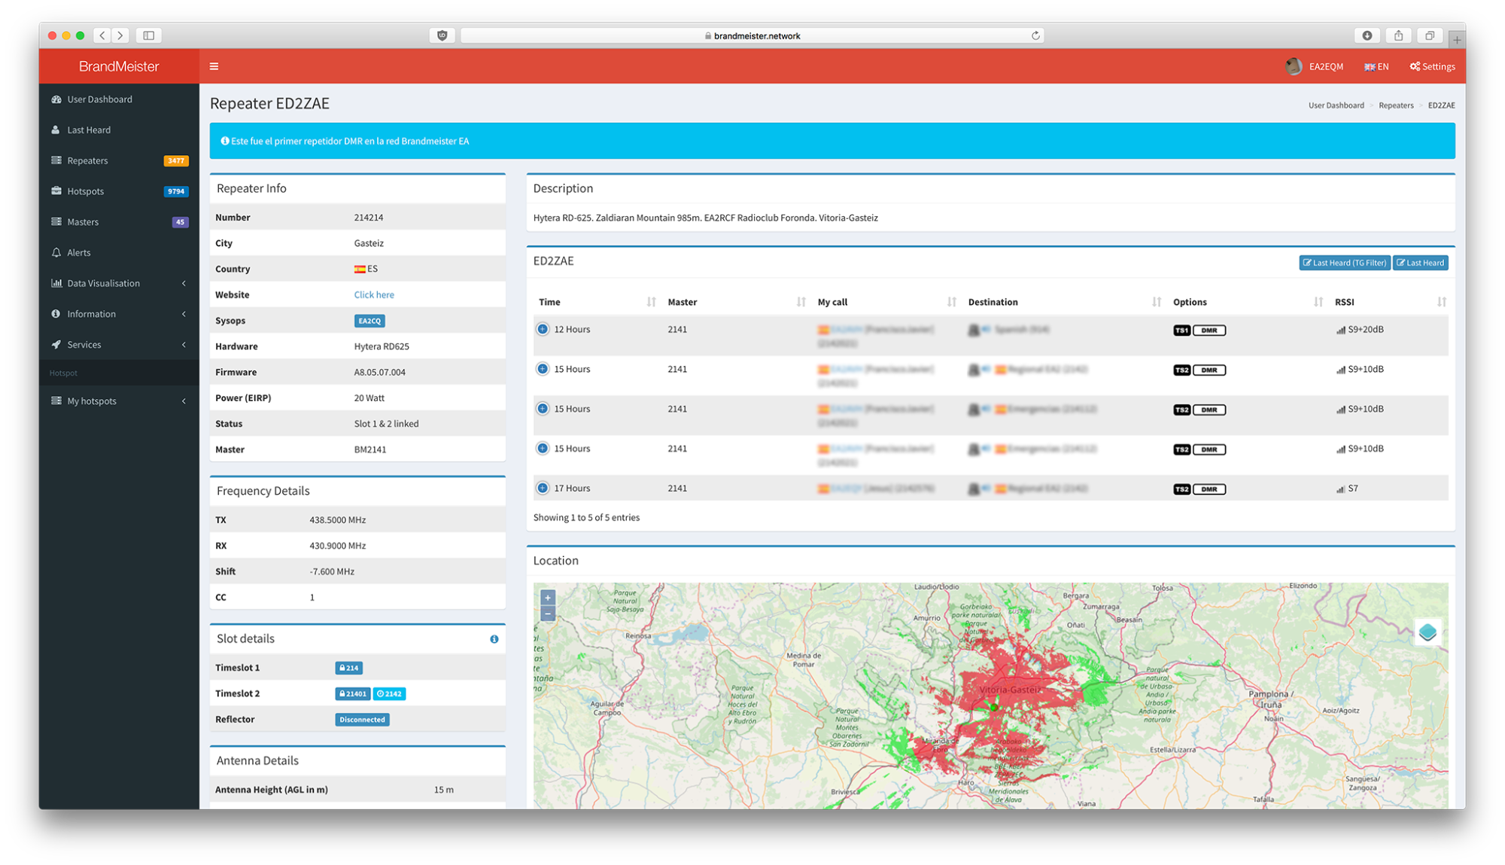Click the EA2EQM user avatar

1294,66
